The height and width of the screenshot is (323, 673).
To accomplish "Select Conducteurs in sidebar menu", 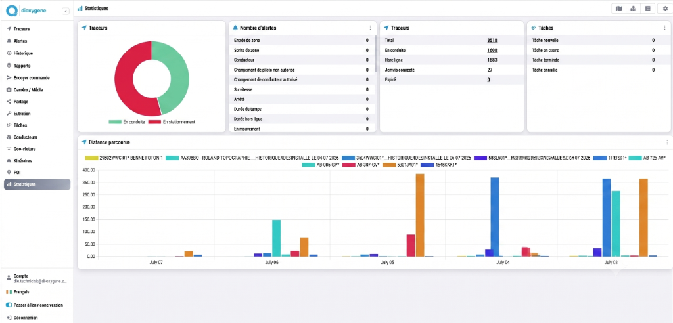I will coord(37,137).
